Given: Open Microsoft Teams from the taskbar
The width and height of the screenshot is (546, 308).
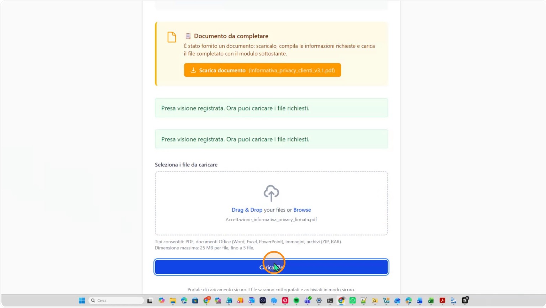Looking at the screenshot, I should [x=308, y=300].
